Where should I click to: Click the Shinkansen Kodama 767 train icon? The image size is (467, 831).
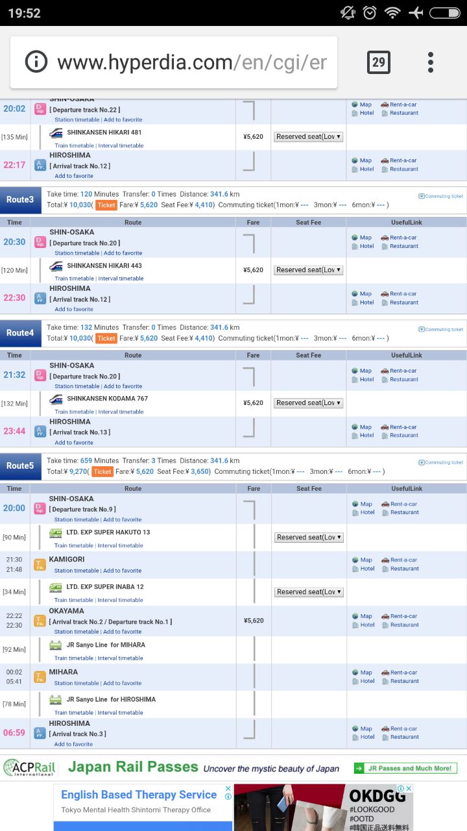point(56,399)
